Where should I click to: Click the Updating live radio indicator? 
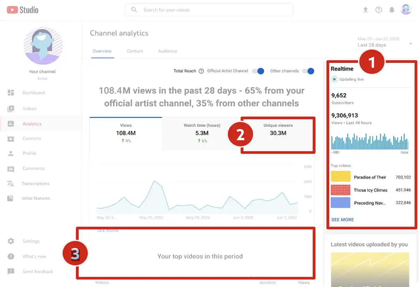tap(334, 79)
